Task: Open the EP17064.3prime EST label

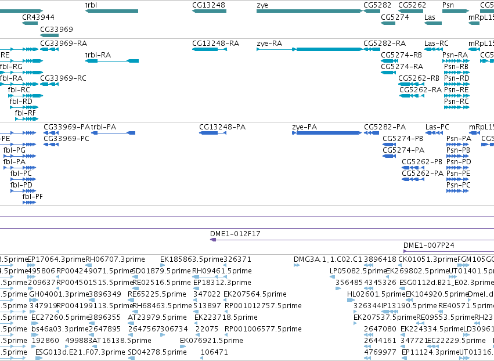Action: pos(56,259)
